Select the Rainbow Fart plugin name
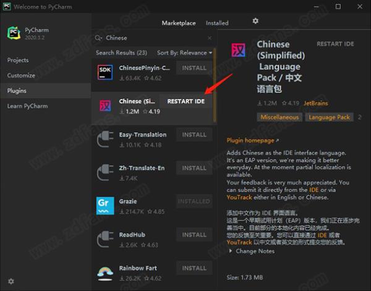Screen dimensions: 371x291 coord(138,268)
